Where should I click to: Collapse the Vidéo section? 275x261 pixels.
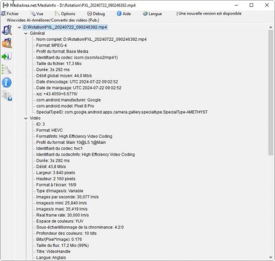point(25,118)
